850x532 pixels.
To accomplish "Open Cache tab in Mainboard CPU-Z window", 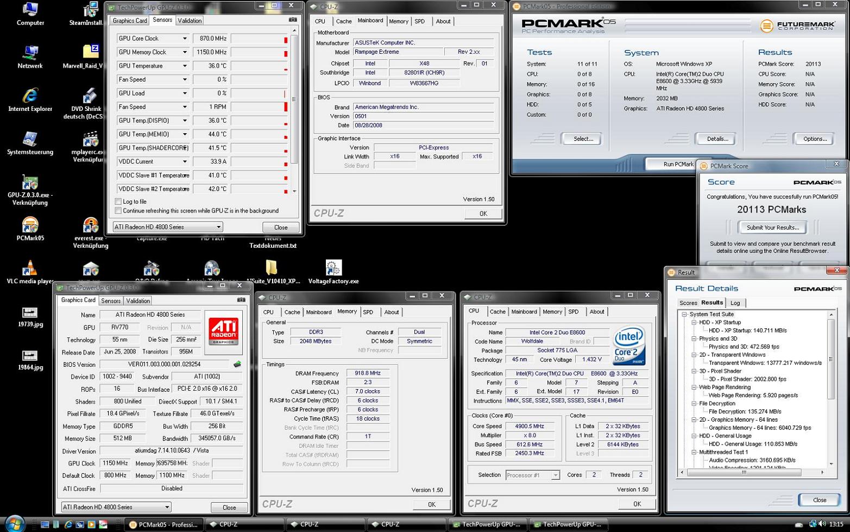I will pos(343,21).
